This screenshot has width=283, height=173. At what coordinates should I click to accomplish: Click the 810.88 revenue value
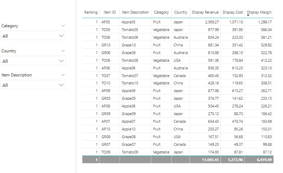pyautogui.click(x=213, y=53)
